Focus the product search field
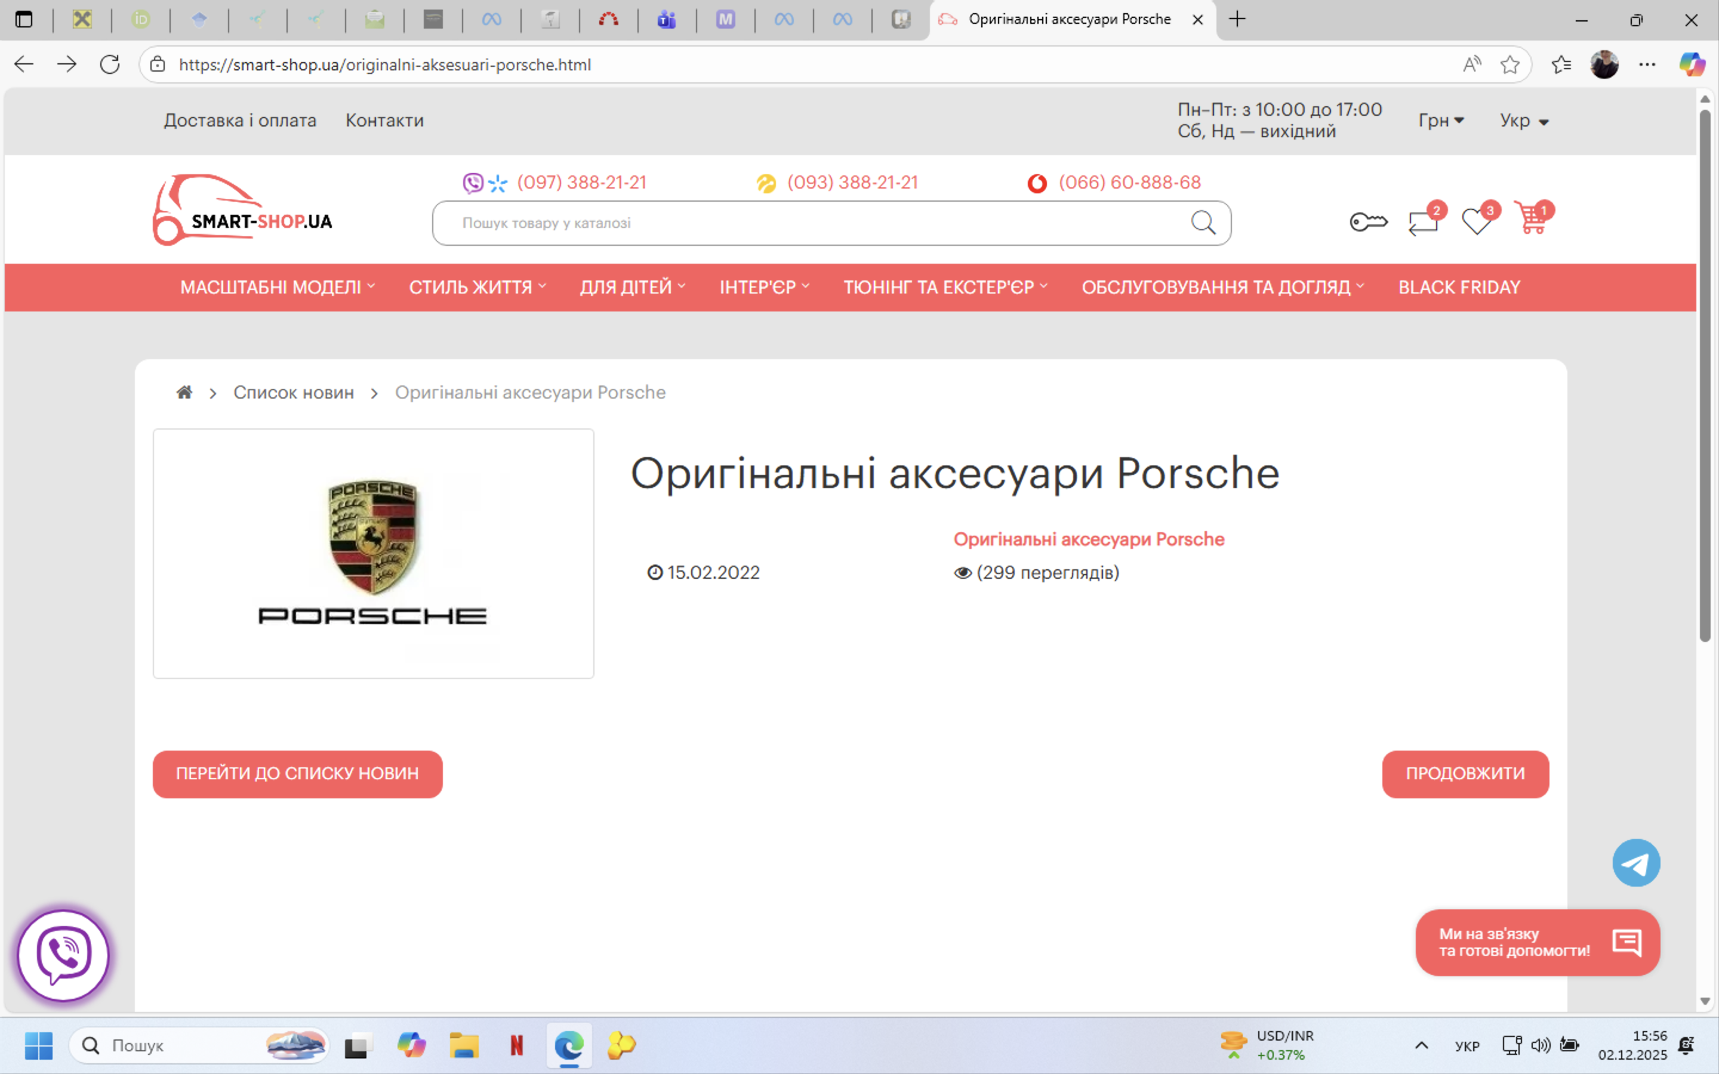Viewport: 1719px width, 1074px height. click(x=810, y=223)
